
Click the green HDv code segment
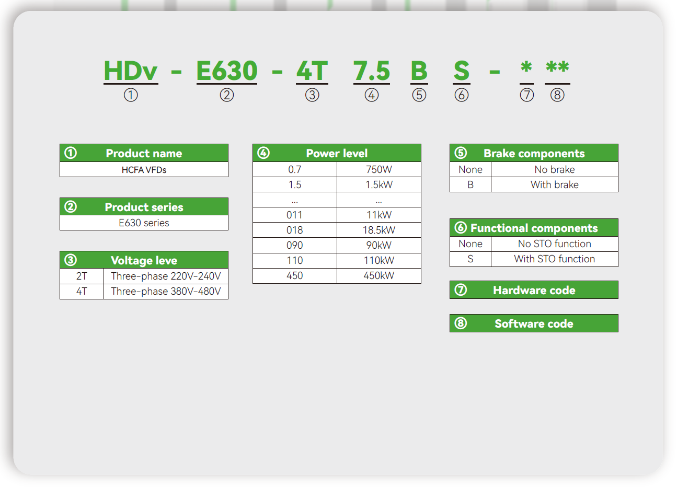[x=131, y=71]
